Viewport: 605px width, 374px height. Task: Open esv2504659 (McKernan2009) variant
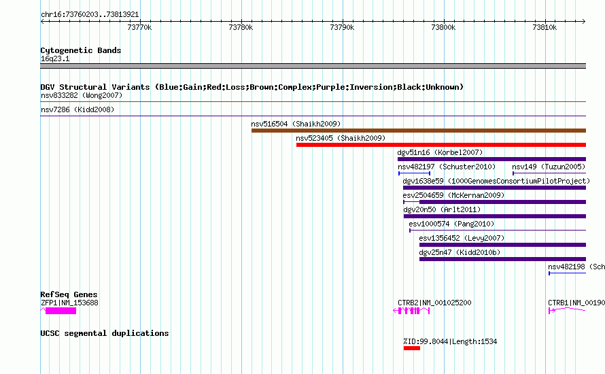(495, 202)
